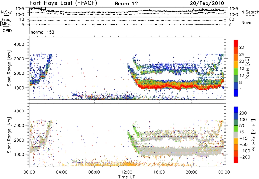This screenshot has height=179, width=259.
Task: Click the 'Power [dB]' colorbar label
Action: pyautogui.click(x=247, y=68)
